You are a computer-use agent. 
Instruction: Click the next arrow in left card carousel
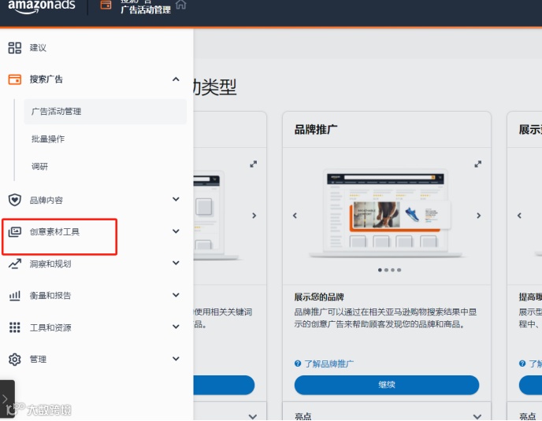click(254, 216)
